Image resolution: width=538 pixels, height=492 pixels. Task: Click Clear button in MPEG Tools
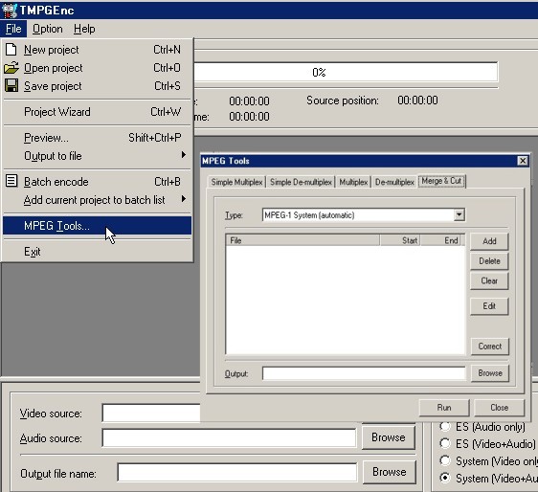[x=489, y=281]
